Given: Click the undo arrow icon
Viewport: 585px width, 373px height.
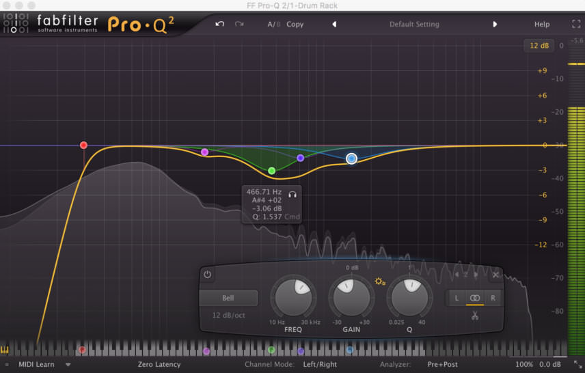Looking at the screenshot, I should click(220, 24).
